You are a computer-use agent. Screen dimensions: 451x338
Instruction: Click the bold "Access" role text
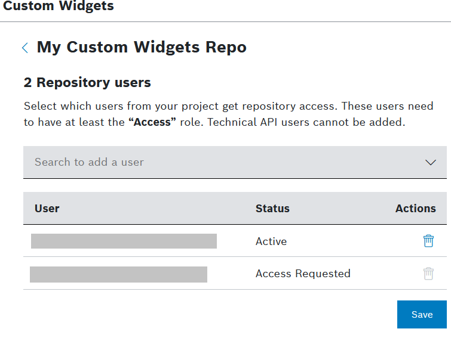(152, 123)
